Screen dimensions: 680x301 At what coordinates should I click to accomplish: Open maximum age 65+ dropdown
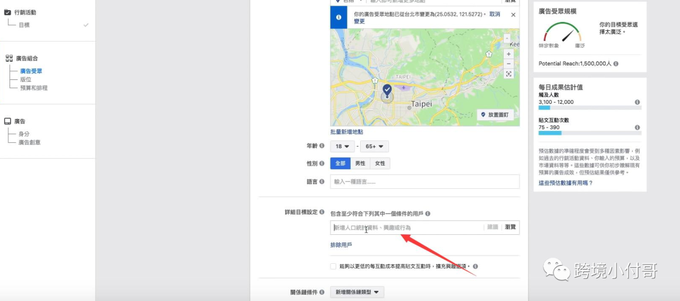click(x=374, y=146)
